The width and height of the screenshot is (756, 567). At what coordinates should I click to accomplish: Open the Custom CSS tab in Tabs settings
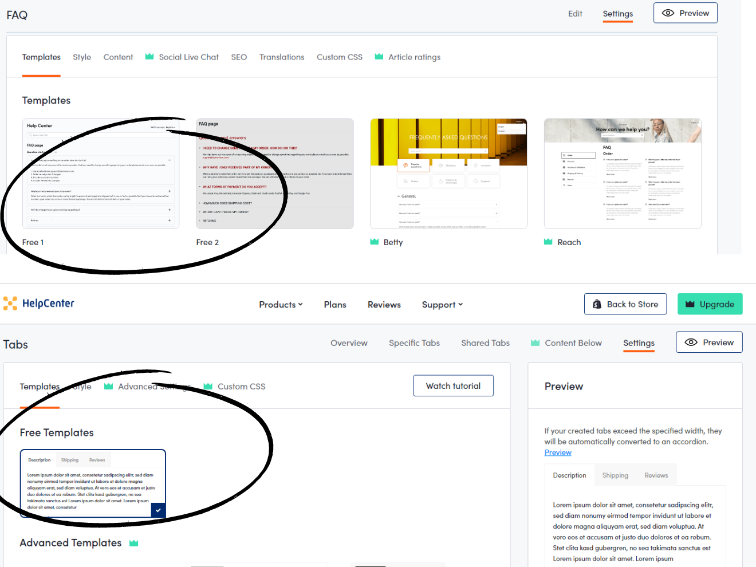[x=241, y=387]
